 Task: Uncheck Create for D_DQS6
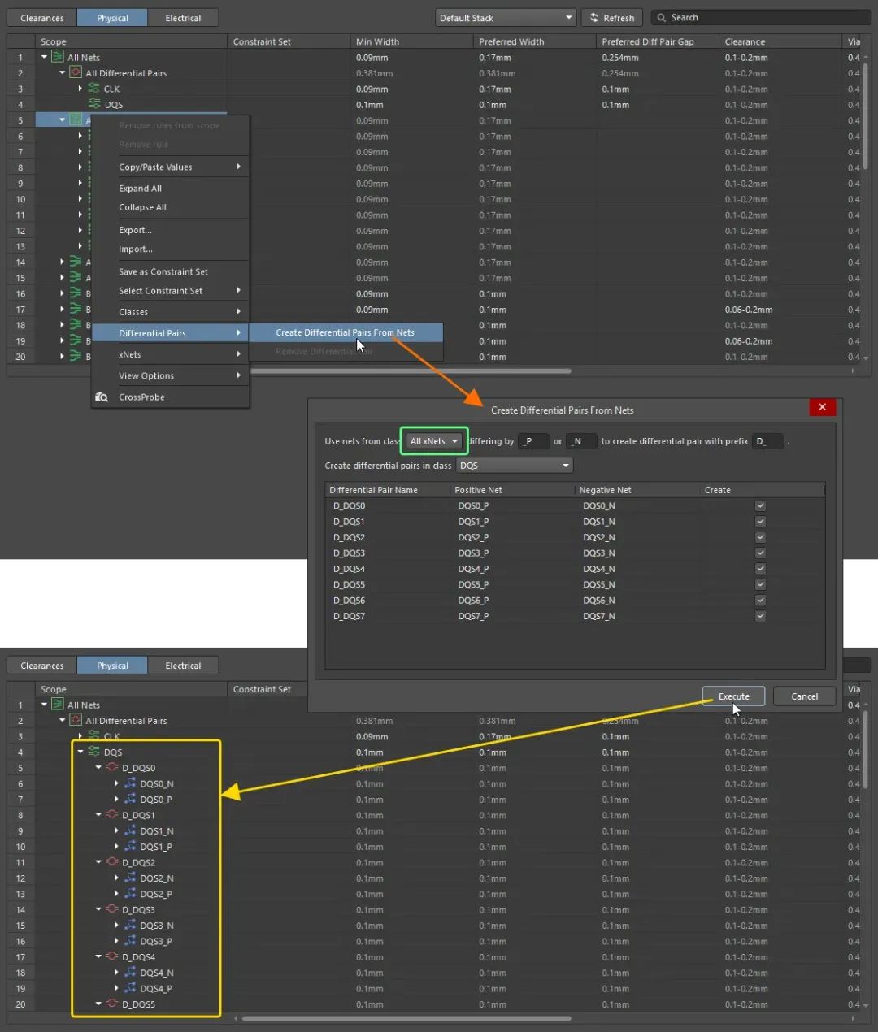click(x=760, y=600)
